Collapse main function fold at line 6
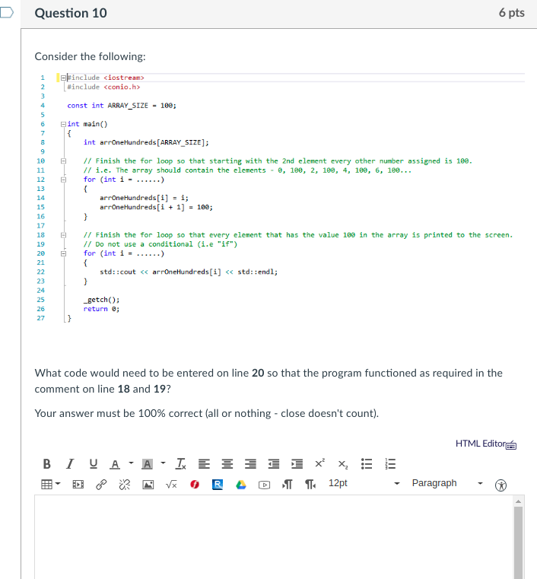Screen dimensions: 537x579 coord(63,124)
